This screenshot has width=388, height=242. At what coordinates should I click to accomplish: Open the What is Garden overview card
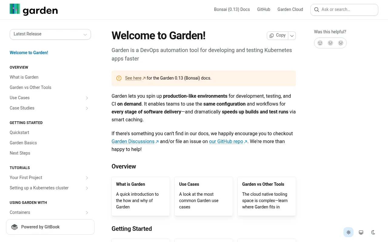pyautogui.click(x=141, y=196)
